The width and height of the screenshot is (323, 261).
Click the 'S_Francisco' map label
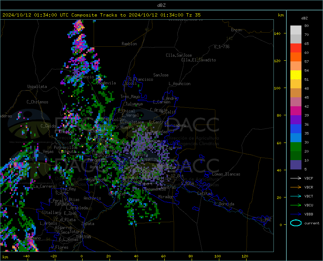tap(141, 79)
